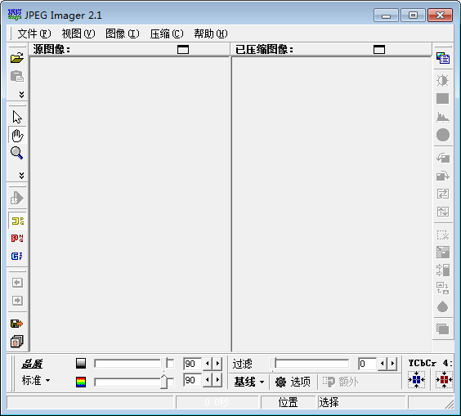461x416 pixels.
Task: Click the grayscale luminance quality swatch
Action: [x=81, y=364]
